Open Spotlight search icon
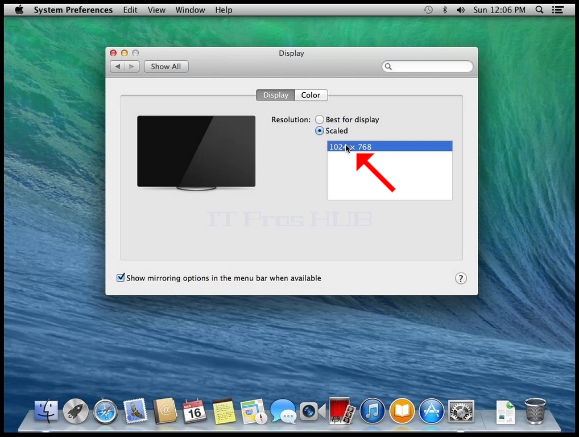The height and width of the screenshot is (437, 579). click(x=539, y=10)
